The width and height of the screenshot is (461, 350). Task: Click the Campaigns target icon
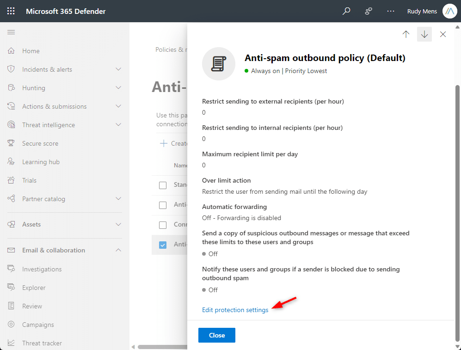pyautogui.click(x=11, y=324)
